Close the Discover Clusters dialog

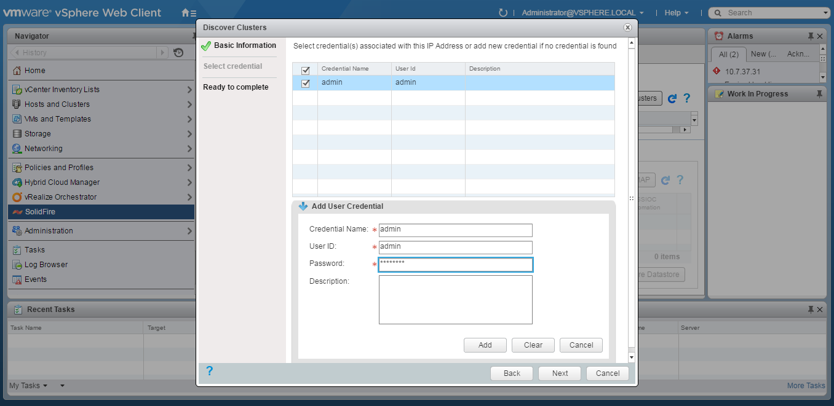627,28
